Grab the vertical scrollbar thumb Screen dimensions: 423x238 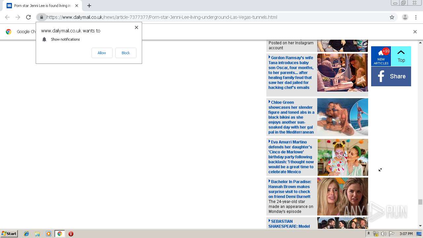(x=420, y=202)
